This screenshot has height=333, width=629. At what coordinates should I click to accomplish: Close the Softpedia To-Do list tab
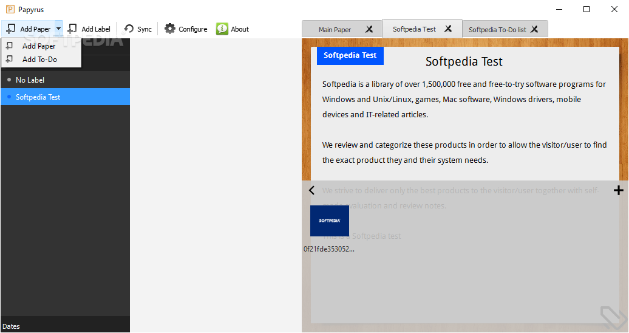[x=534, y=29]
